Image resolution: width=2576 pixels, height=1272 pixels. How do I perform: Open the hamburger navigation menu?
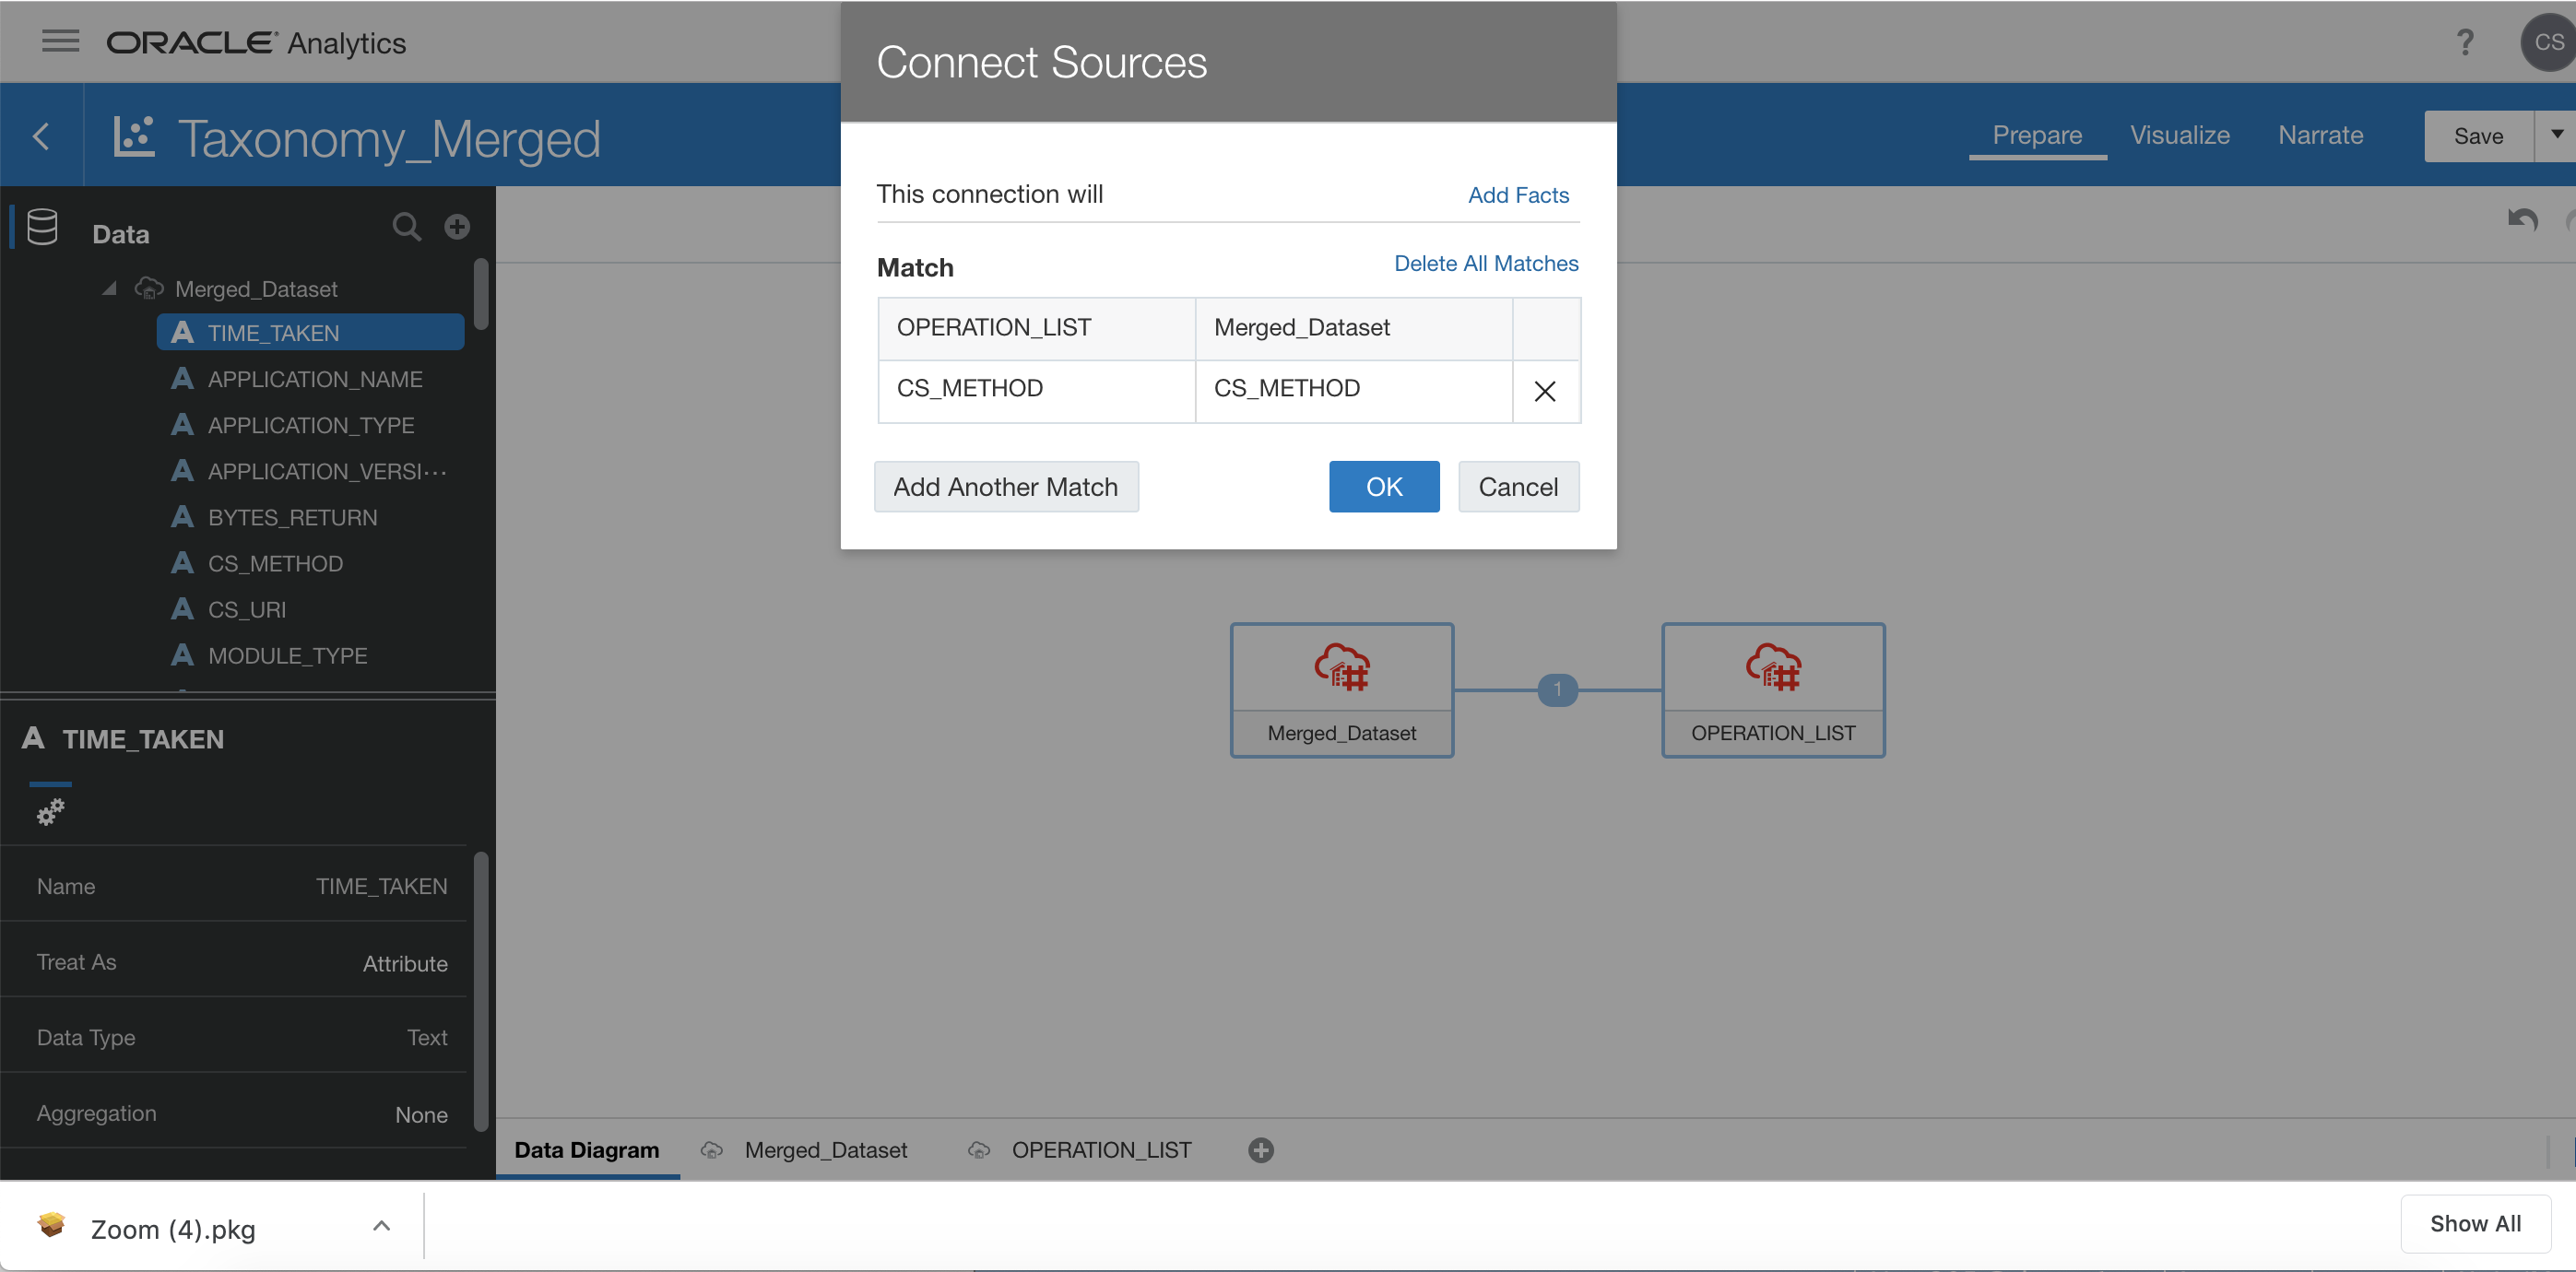(60, 41)
